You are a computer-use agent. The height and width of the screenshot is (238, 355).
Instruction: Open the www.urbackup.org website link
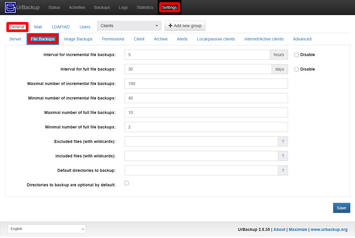point(329,229)
